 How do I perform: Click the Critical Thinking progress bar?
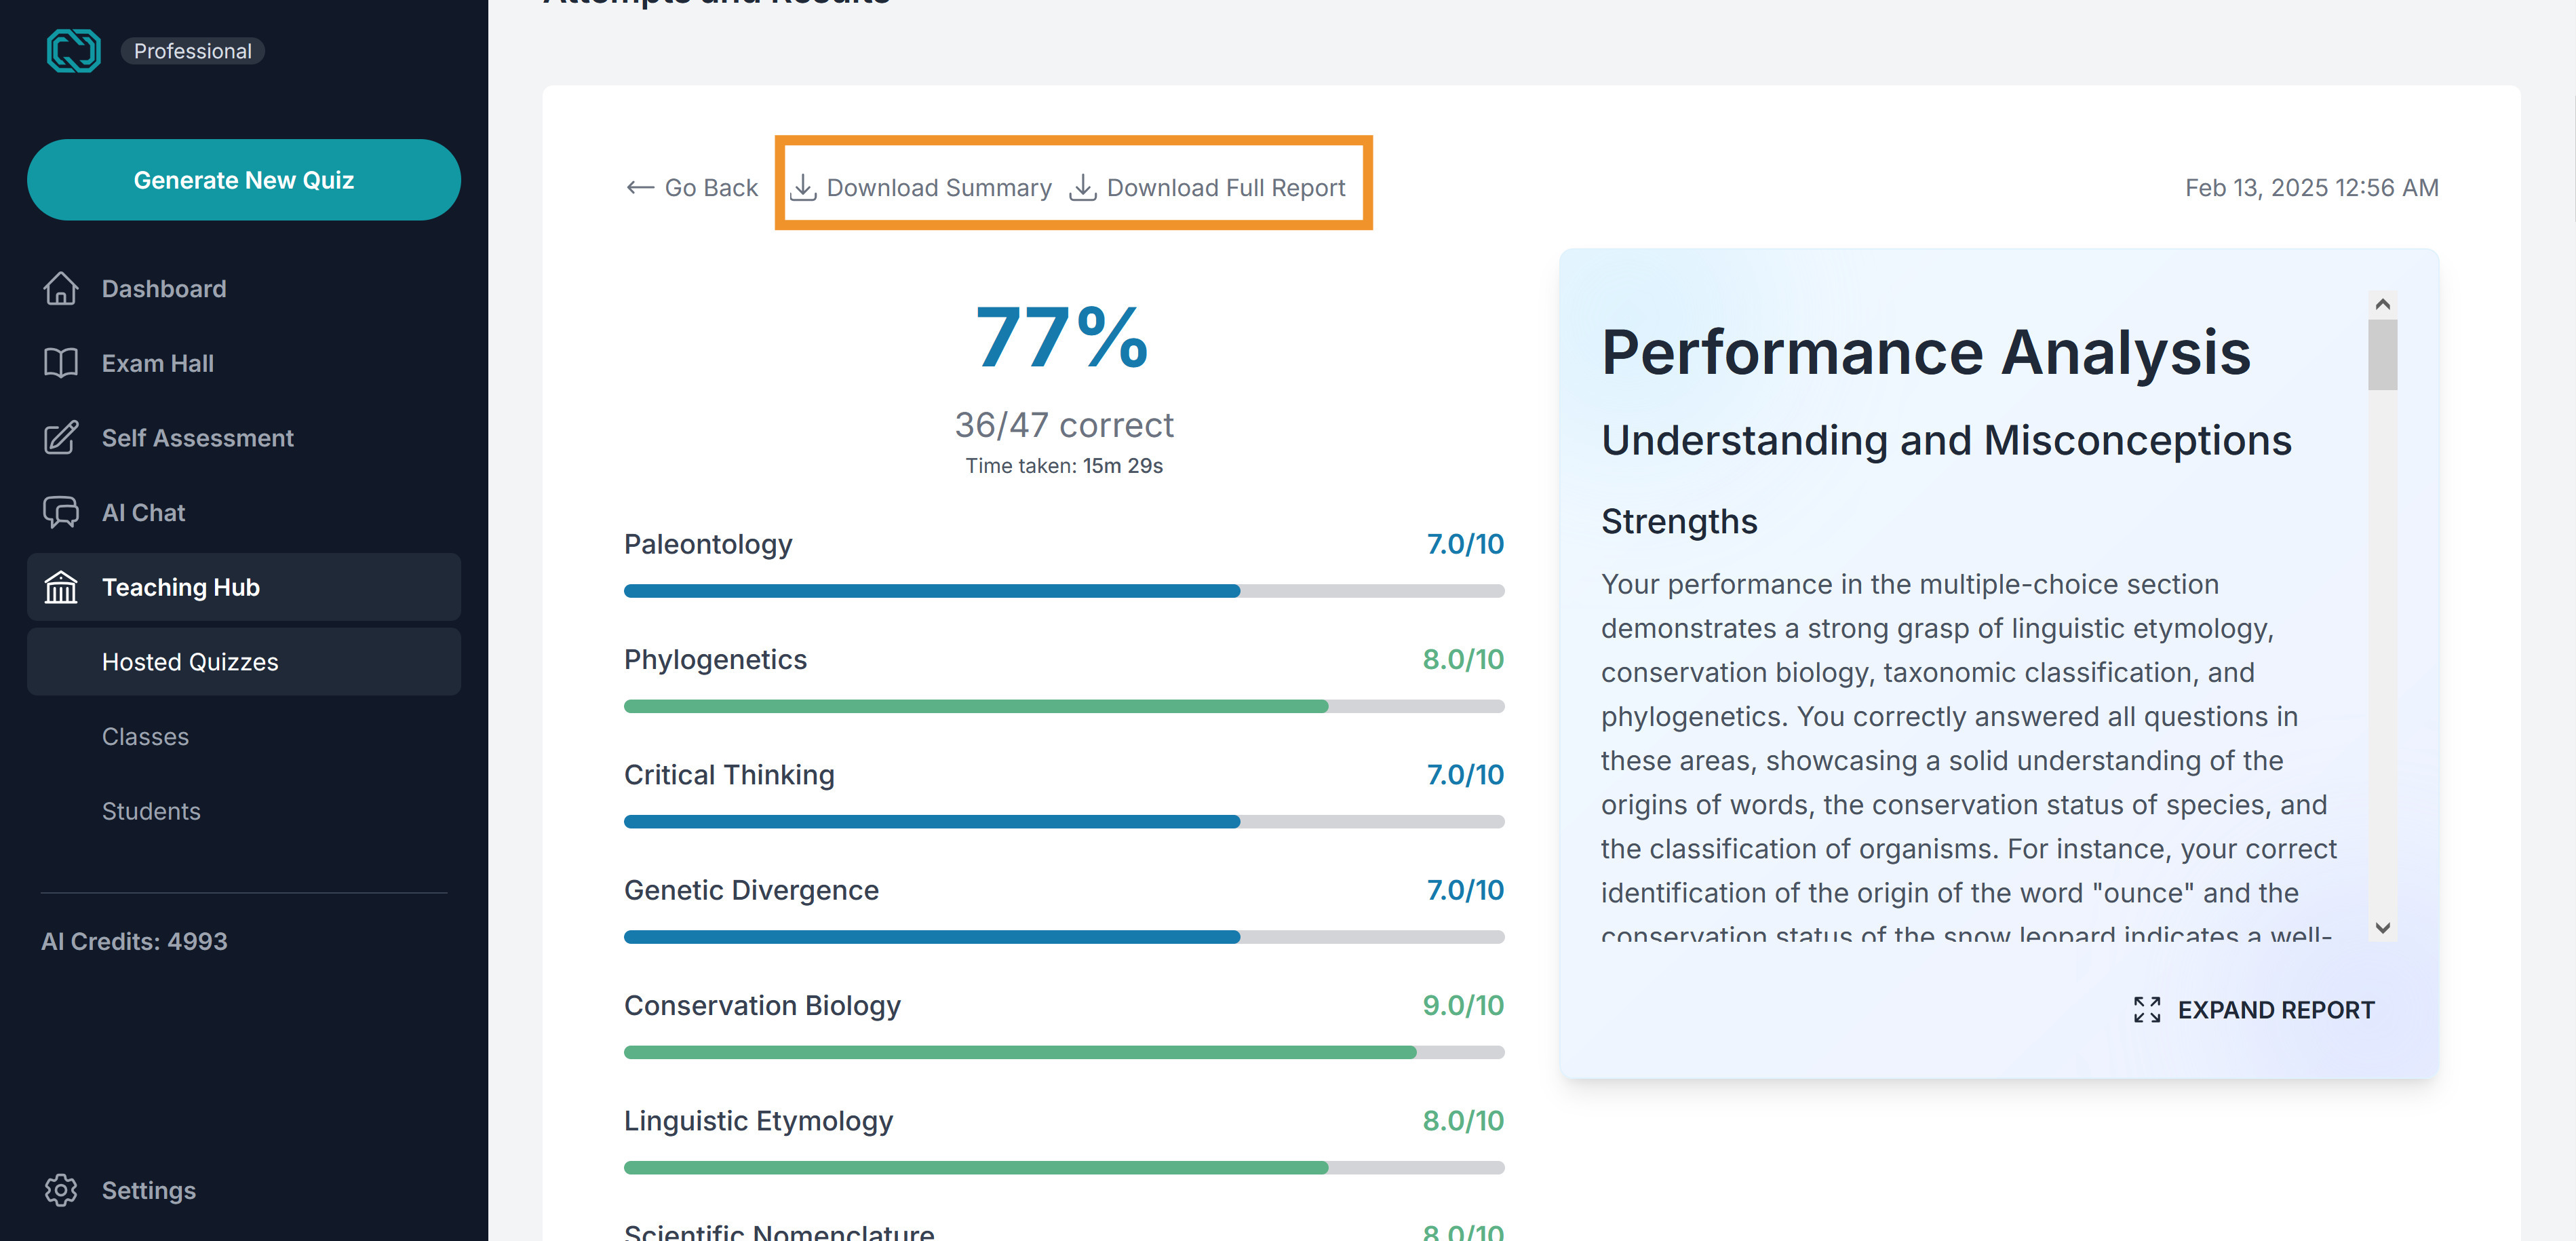[x=1064, y=822]
